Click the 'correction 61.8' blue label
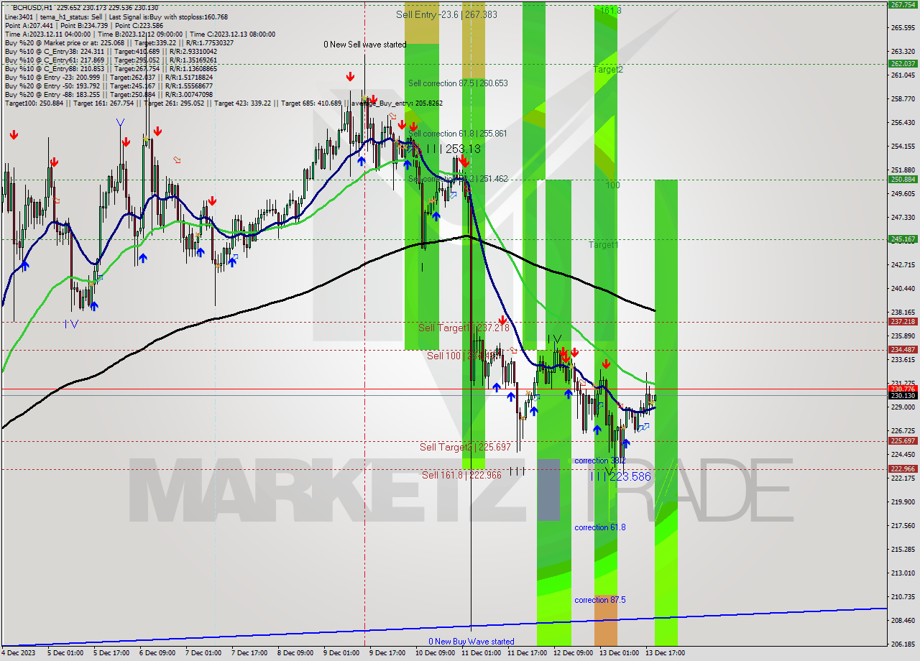Viewport: 920px width, 661px height. [599, 527]
